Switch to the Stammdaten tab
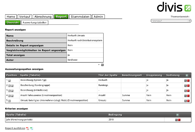195x132 pixels. click(x=80, y=16)
